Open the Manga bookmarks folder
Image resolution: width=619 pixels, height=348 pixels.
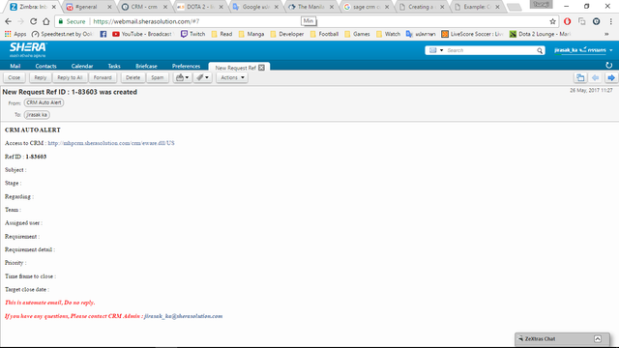[251, 34]
